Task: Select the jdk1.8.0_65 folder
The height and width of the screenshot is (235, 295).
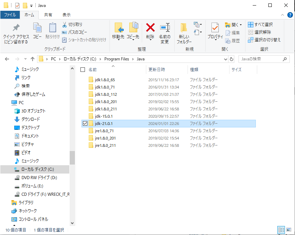Action: (x=105, y=80)
